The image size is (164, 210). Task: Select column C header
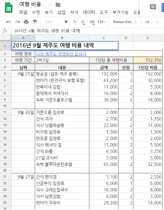point(104,38)
